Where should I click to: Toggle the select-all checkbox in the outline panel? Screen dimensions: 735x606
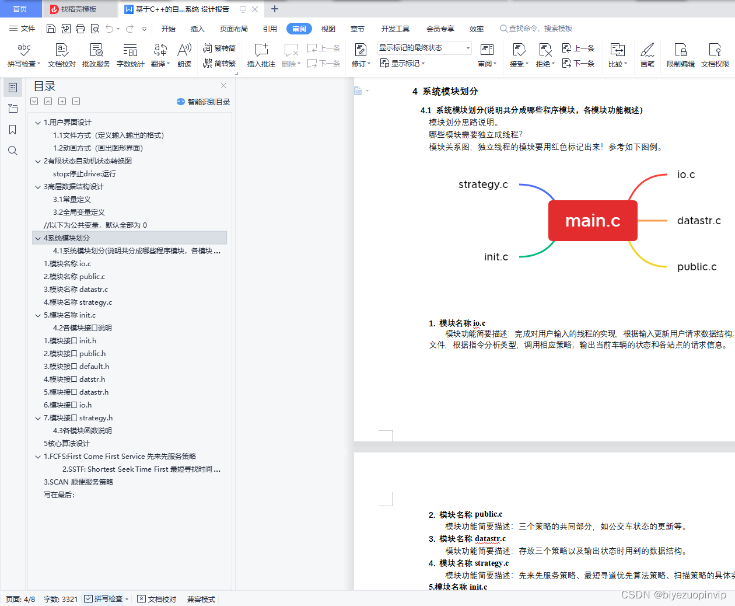coord(34,101)
